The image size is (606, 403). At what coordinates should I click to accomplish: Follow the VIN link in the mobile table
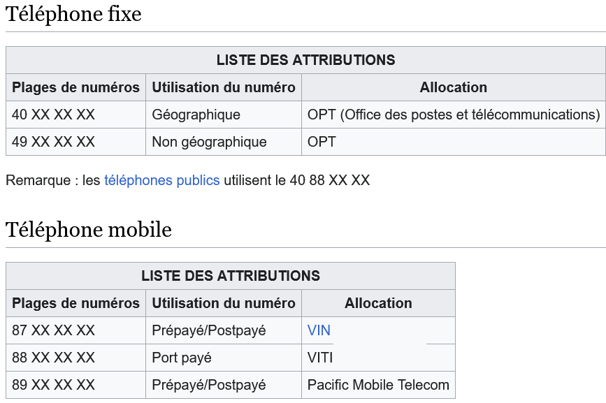[x=319, y=330]
